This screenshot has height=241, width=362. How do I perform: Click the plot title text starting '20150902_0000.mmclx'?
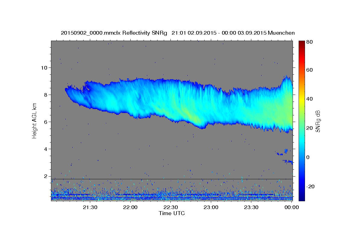(x=178, y=33)
